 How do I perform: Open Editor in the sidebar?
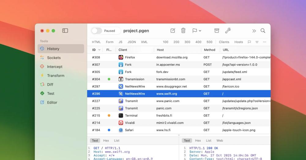[x=61, y=102]
